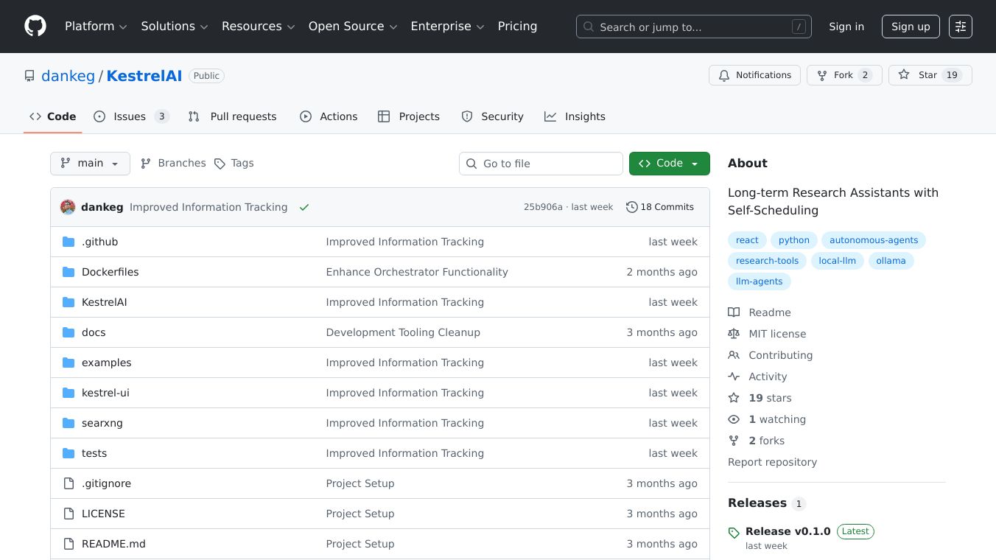996x560 pixels.
Task: Click the GitHub logo icon
Action: (35, 27)
